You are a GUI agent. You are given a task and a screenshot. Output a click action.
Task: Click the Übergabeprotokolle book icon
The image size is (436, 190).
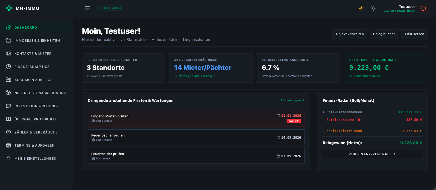[8, 119]
